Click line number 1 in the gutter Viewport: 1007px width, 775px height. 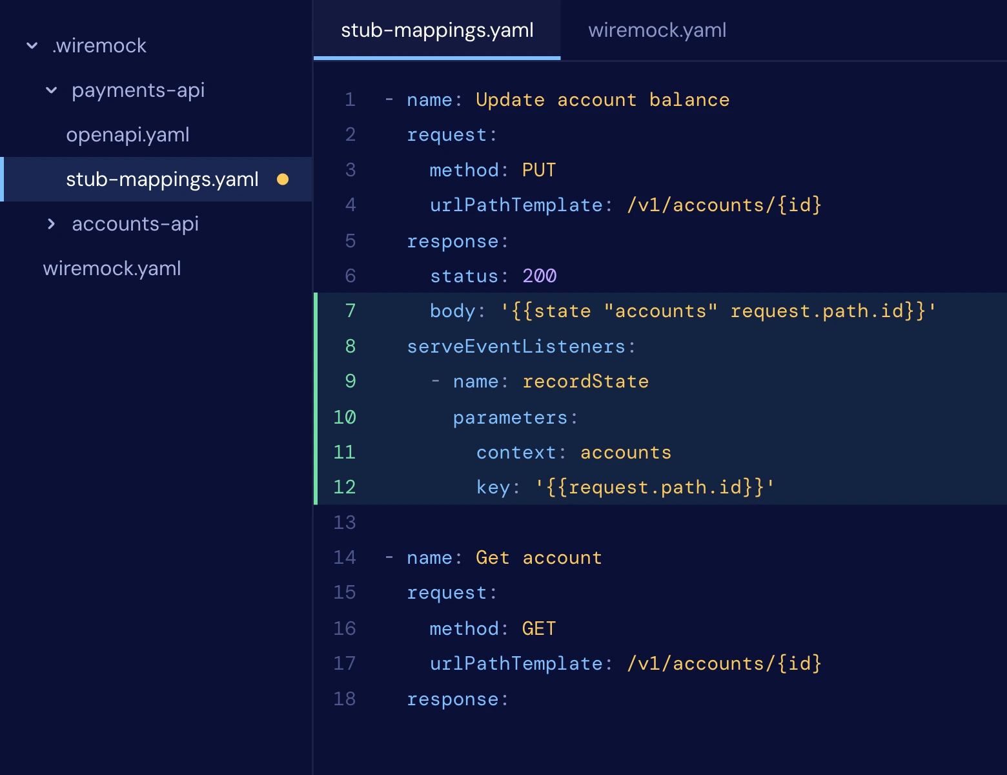[x=350, y=99]
